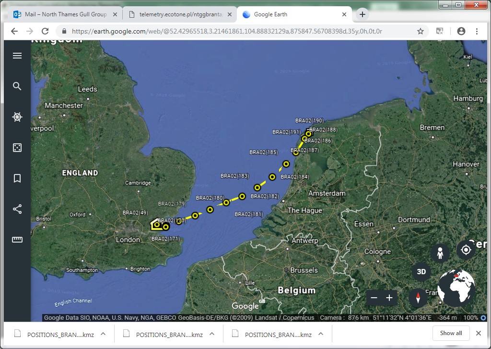
Task: Switch to Mail – North Thames Gull Group tab
Action: click(65, 14)
